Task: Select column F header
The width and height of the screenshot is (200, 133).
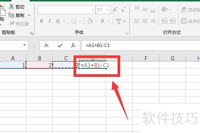Action: click(x=146, y=58)
